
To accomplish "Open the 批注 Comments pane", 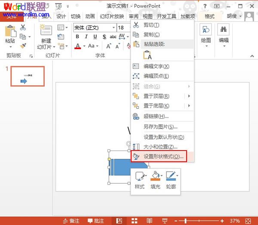I will pos(95,221).
